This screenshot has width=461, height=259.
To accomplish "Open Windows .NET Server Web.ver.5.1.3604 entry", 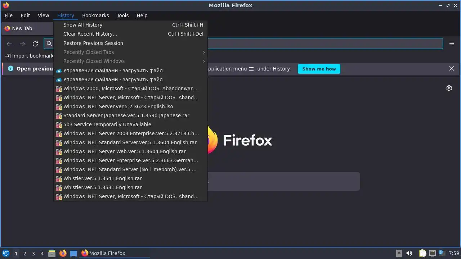I will point(130,151).
